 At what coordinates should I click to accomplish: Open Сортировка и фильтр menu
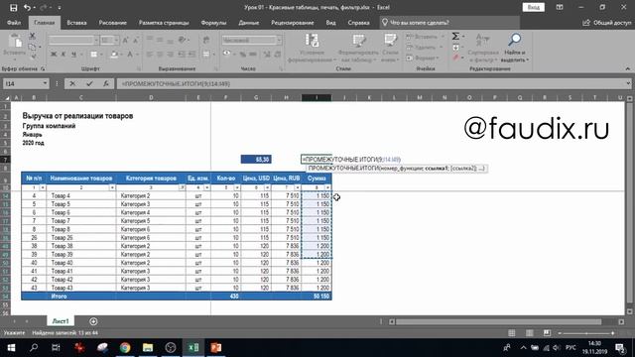point(483,48)
